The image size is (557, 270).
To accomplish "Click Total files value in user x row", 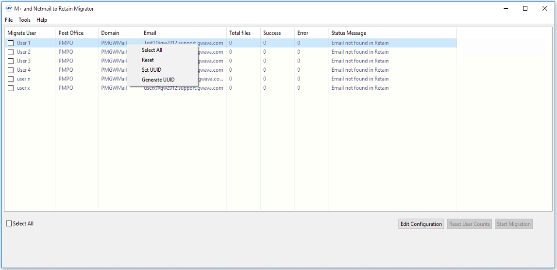I will click(231, 88).
